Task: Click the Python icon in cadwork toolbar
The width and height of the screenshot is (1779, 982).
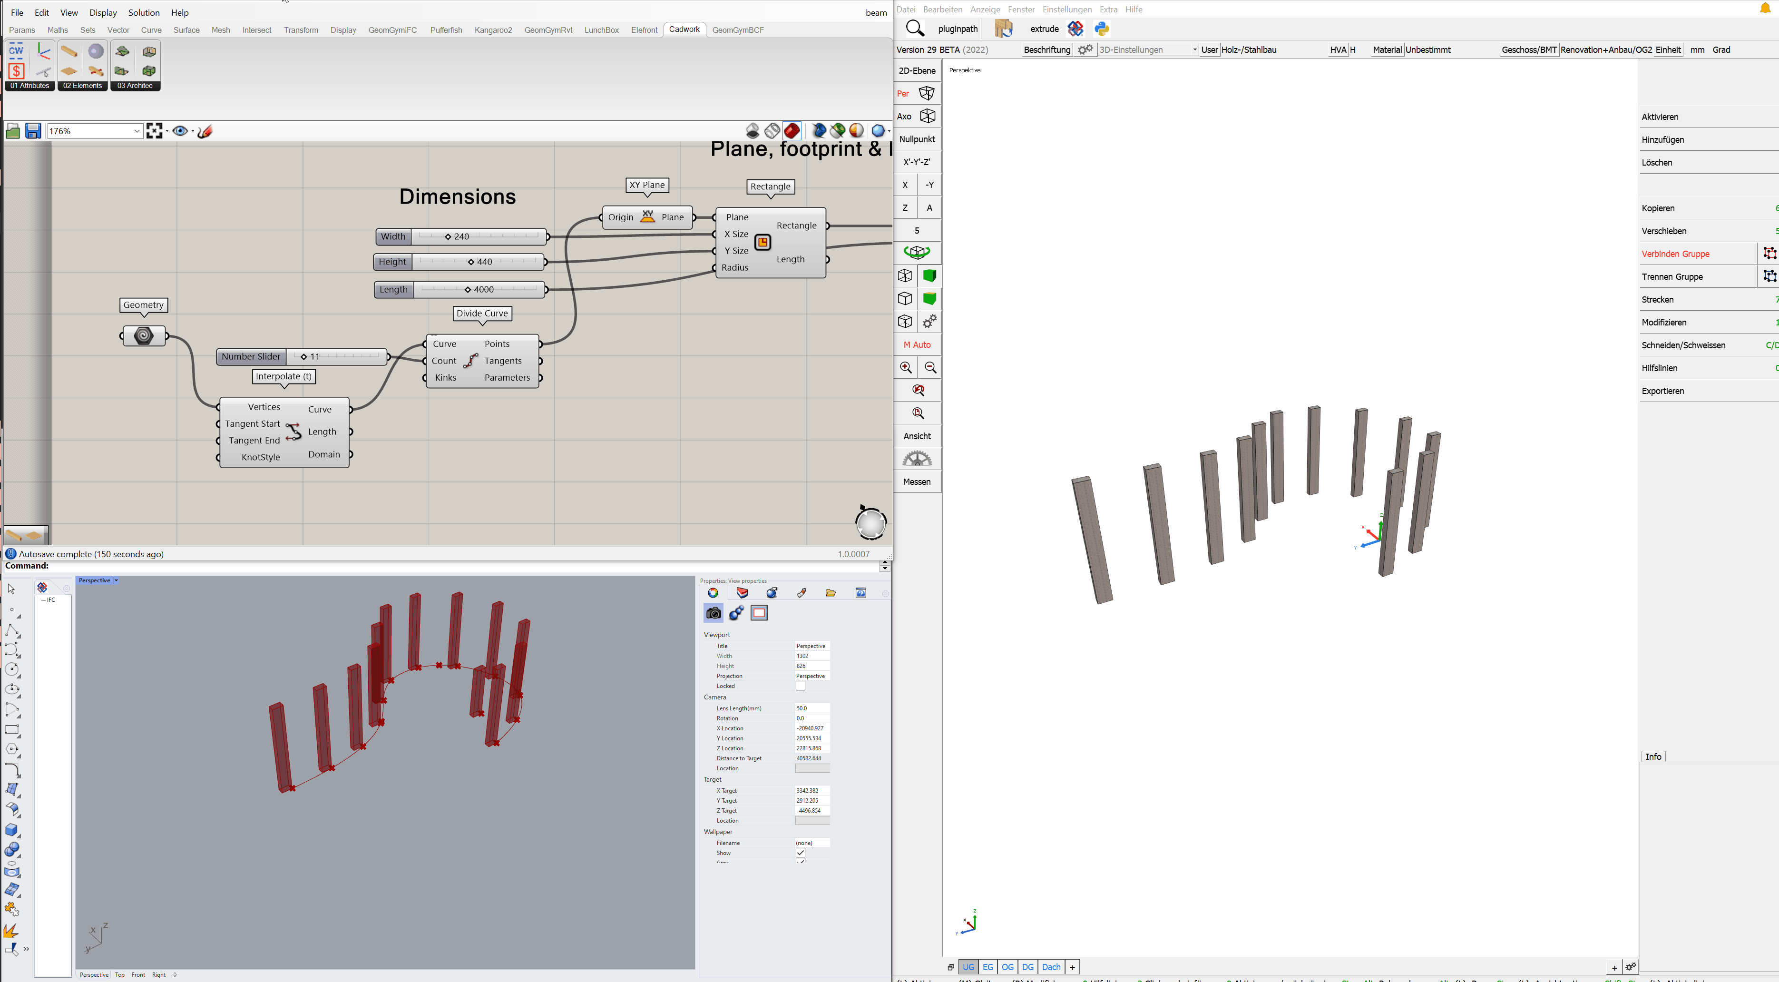Action: tap(1102, 29)
